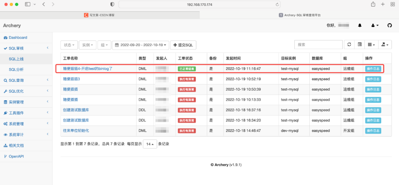Image resolution: width=399 pixels, height=185 pixels.
Task: Expand the 系统审计 sidebar menu
Action: [x=26, y=135]
